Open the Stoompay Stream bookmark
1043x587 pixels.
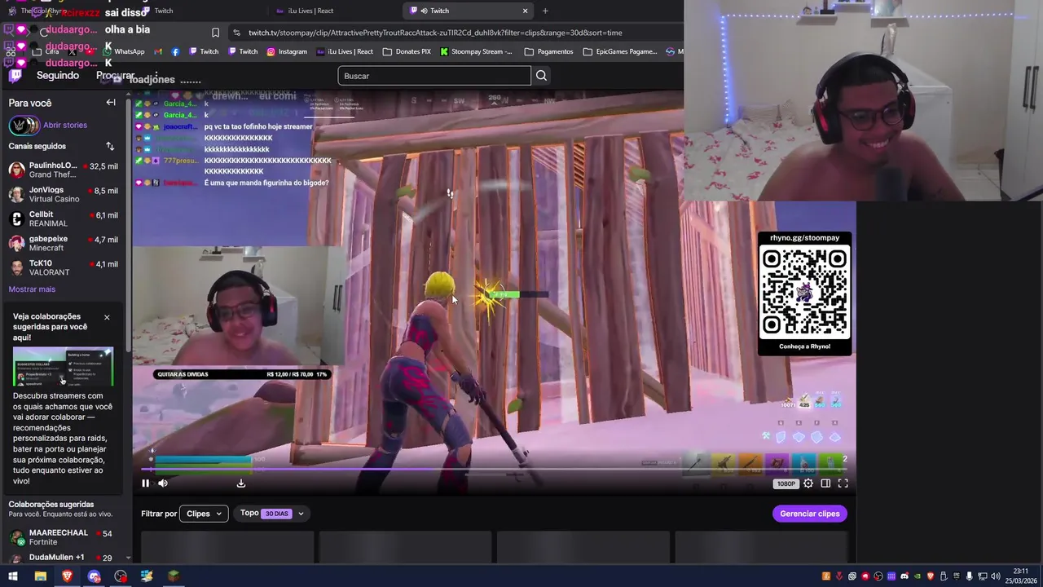point(476,51)
